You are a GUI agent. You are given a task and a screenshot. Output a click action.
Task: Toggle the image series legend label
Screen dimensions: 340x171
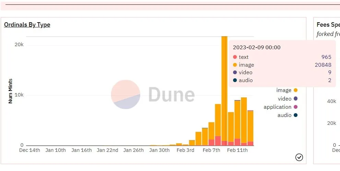284,90
